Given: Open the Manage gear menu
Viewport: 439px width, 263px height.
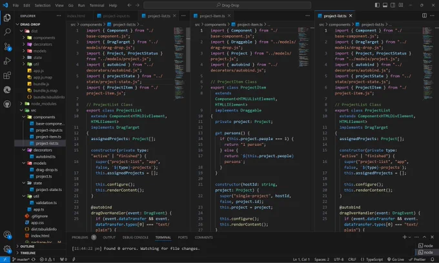Looking at the screenshot, I should (x=7, y=249).
